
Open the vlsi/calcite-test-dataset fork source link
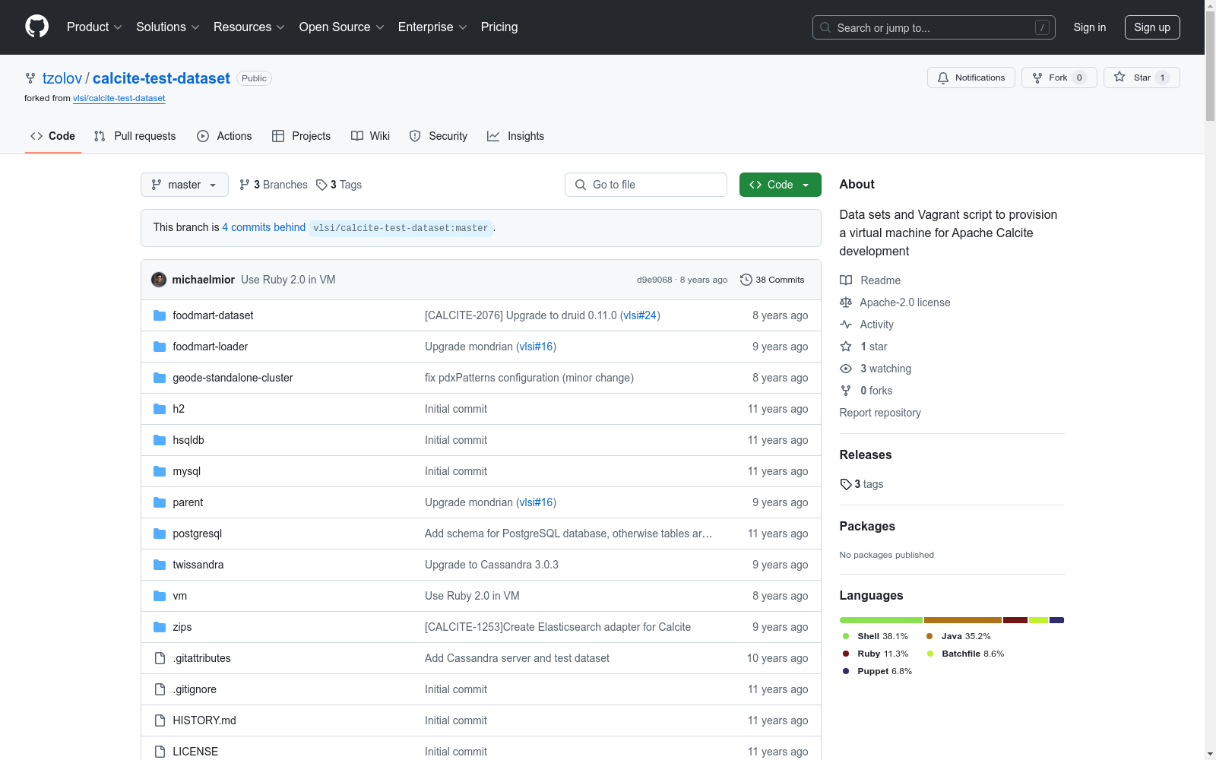point(119,98)
